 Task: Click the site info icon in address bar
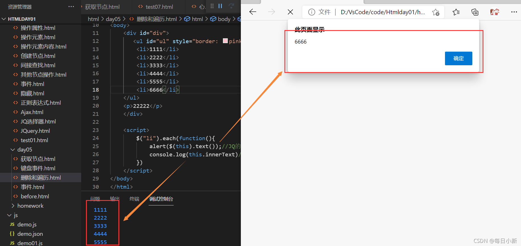tap(312, 12)
